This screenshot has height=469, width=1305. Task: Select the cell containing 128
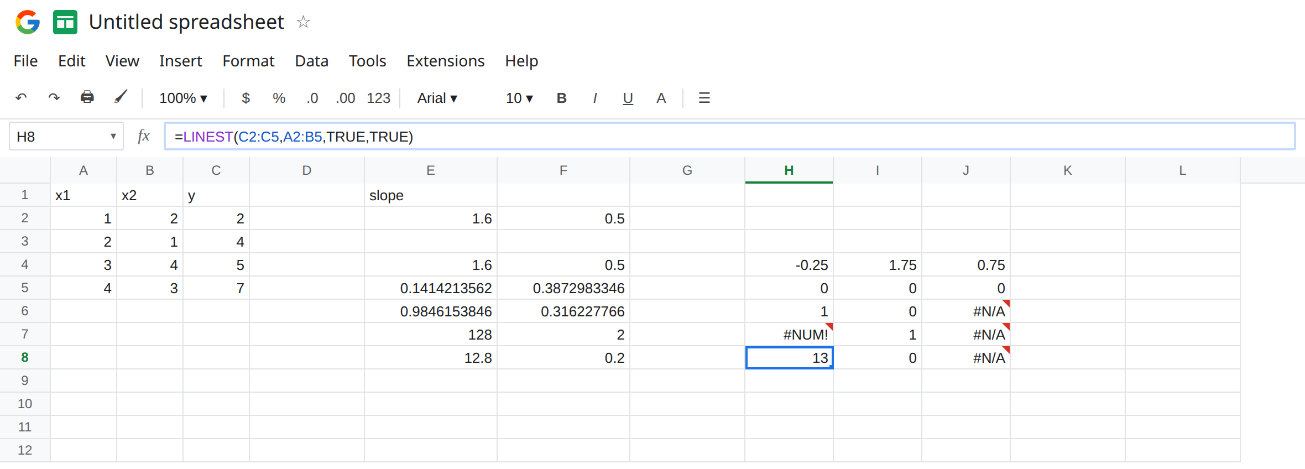click(431, 335)
